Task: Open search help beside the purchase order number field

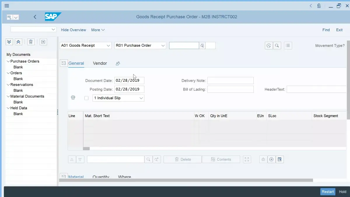Action: pos(202,46)
